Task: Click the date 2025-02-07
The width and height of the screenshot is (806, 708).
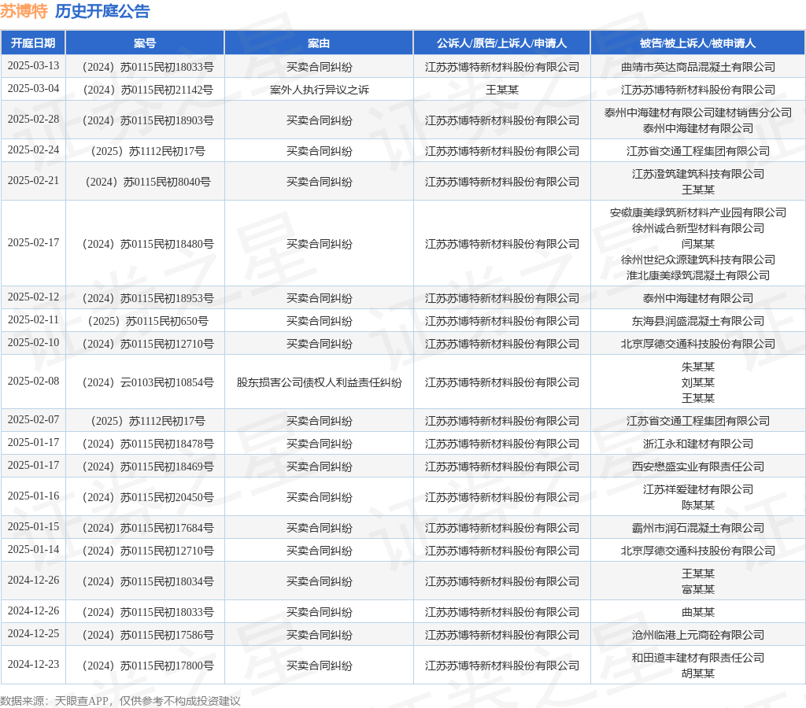Action: 33,419
